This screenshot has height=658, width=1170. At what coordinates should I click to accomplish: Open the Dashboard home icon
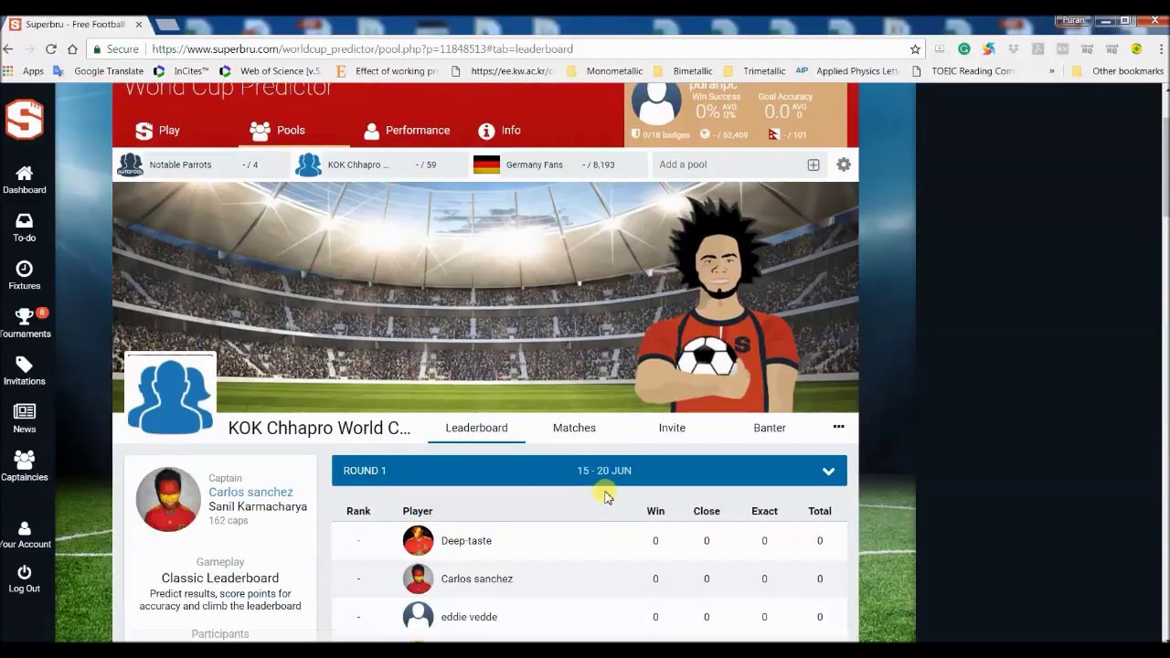coord(25,173)
